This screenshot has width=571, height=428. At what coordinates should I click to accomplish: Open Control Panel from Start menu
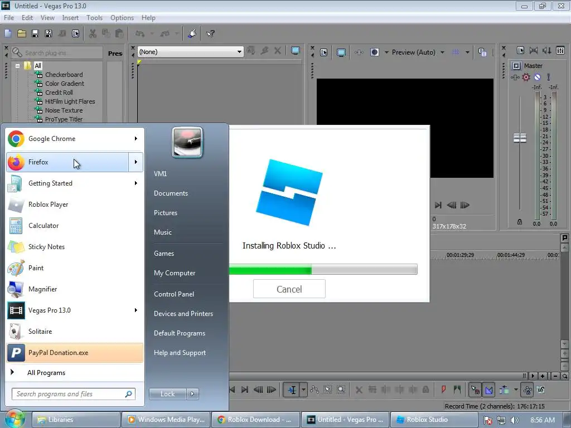pos(174,294)
